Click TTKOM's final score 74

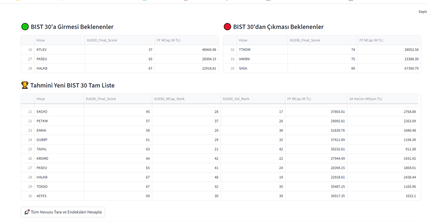322,50
